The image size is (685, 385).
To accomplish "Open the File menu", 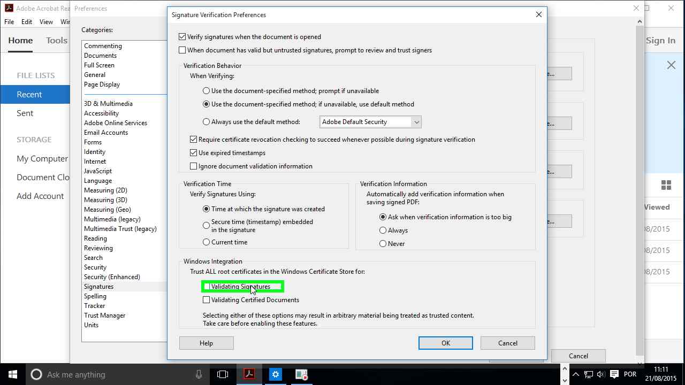I will coord(9,22).
